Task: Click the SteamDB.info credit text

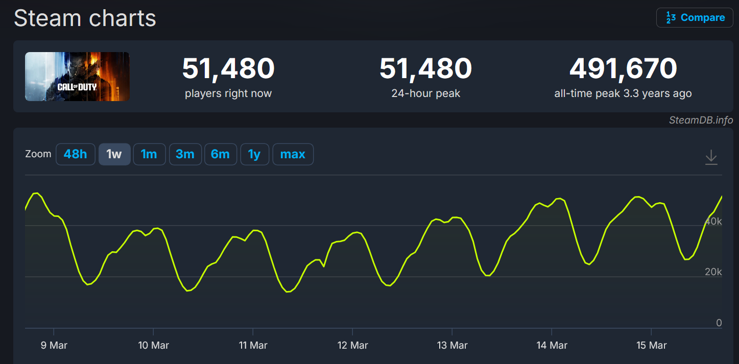Action: pyautogui.click(x=701, y=120)
